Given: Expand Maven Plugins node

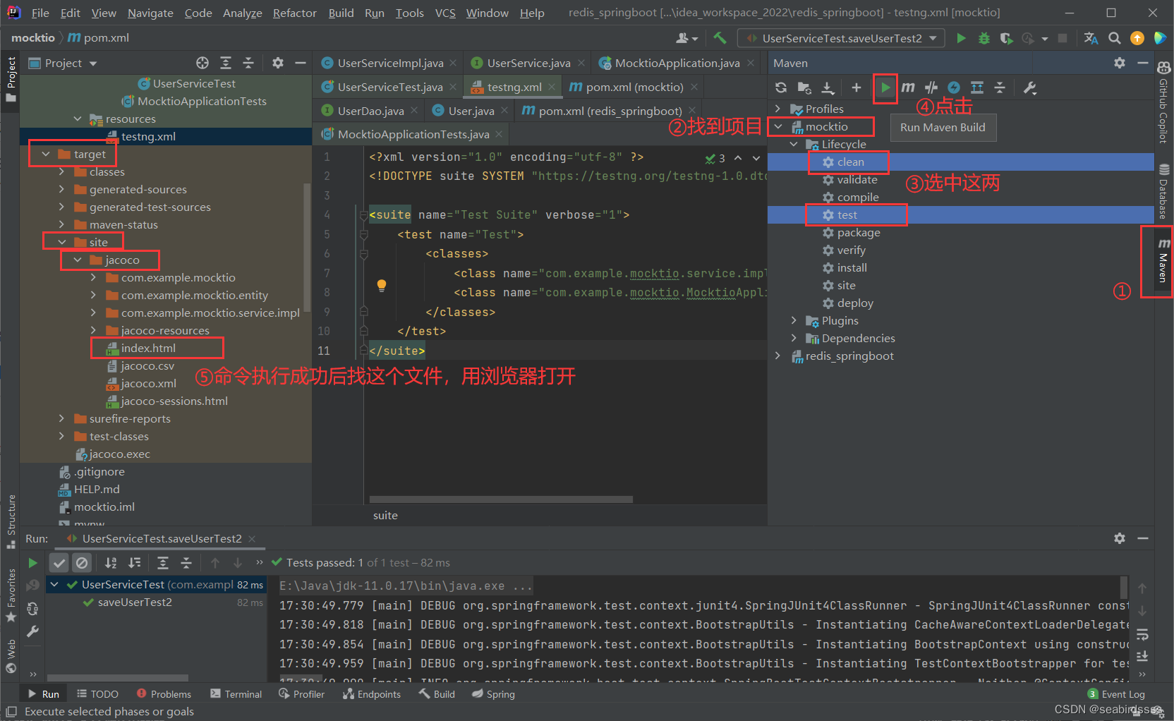Looking at the screenshot, I should 794,320.
